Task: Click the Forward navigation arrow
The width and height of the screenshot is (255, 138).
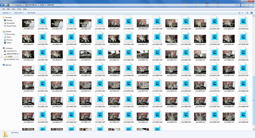Action: tap(6, 5)
